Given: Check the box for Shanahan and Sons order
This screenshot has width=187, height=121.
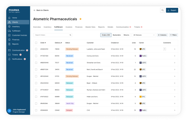Looking at the screenshot, I should (36, 63).
